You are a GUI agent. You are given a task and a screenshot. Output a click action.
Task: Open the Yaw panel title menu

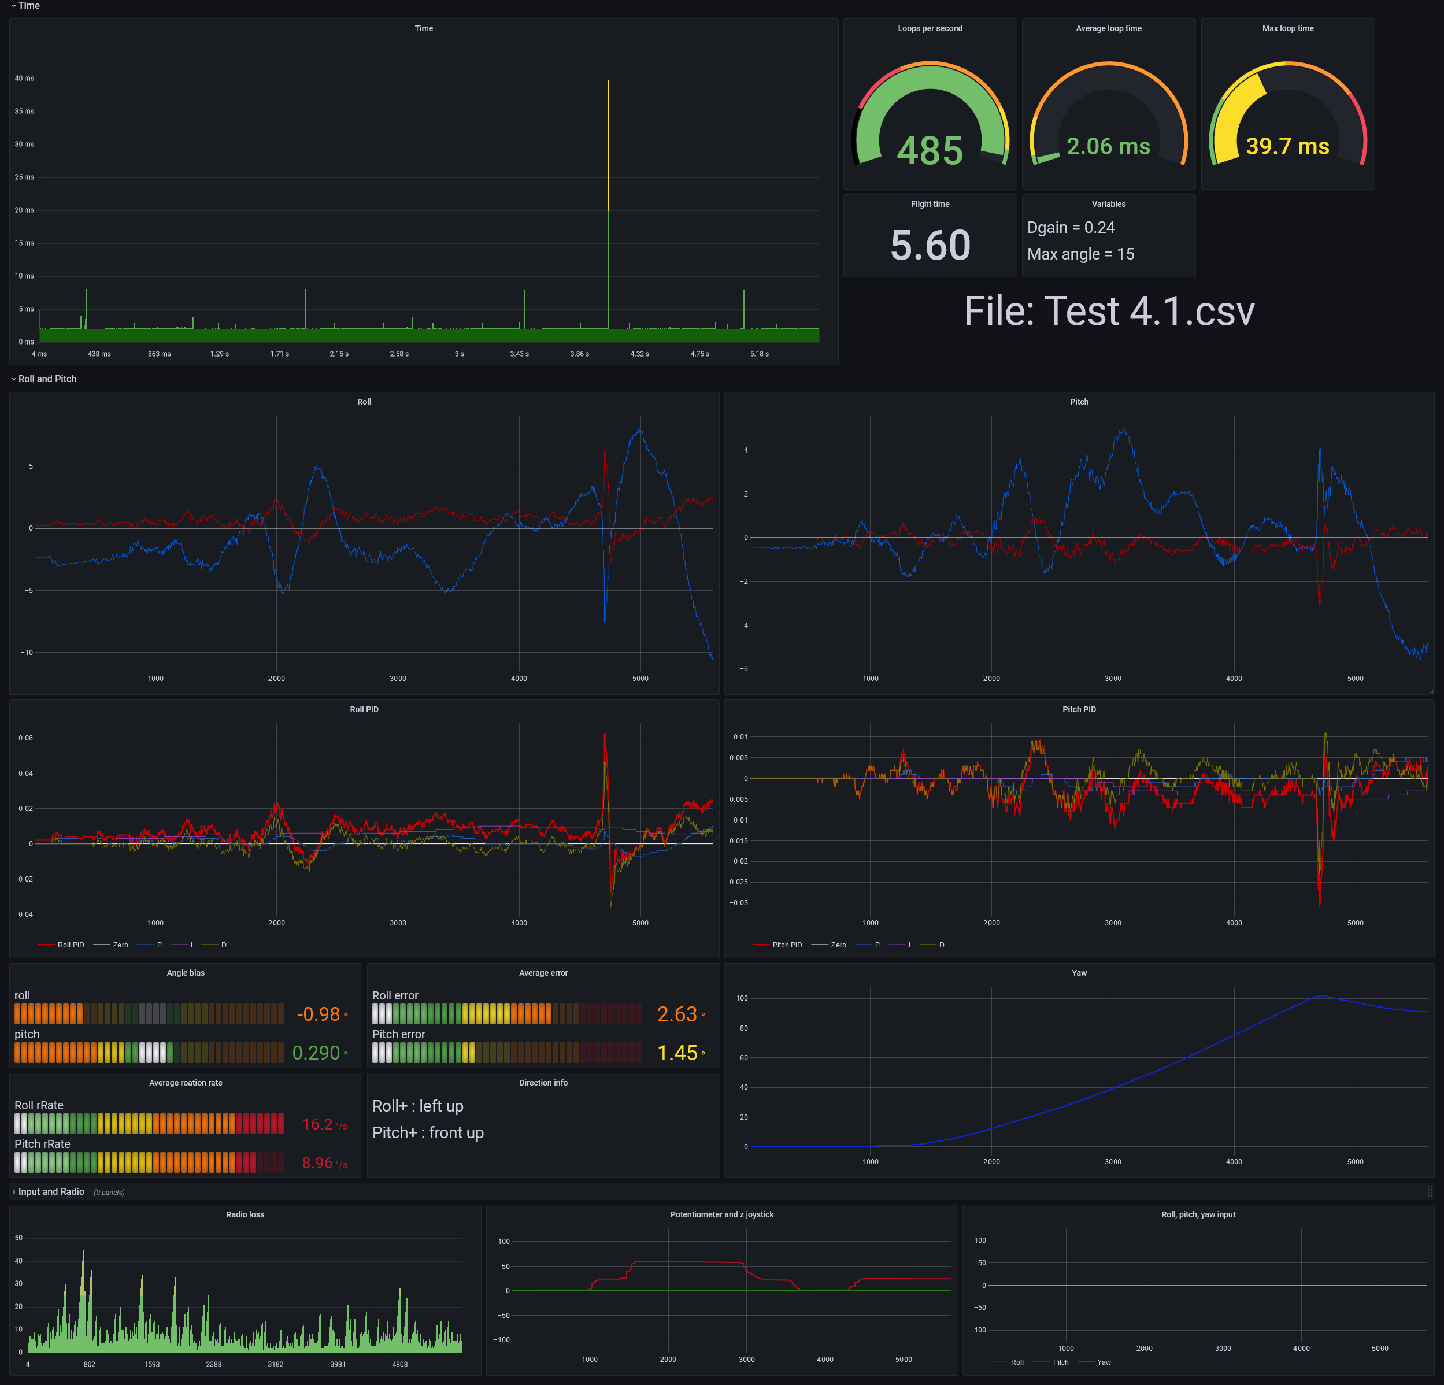(1079, 973)
